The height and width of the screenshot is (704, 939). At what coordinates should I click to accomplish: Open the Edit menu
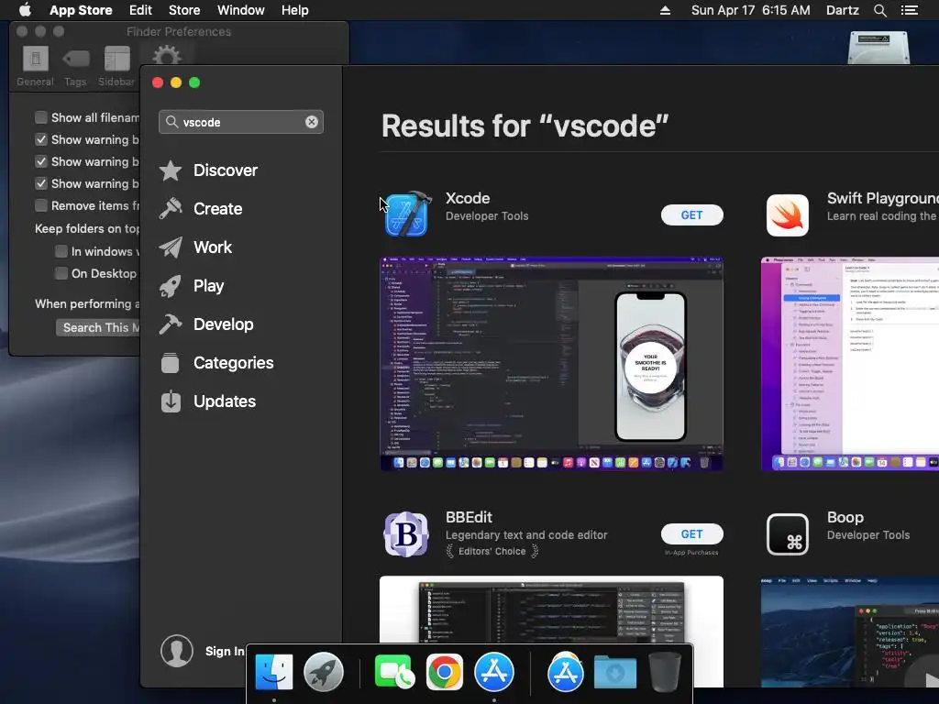[x=140, y=10]
